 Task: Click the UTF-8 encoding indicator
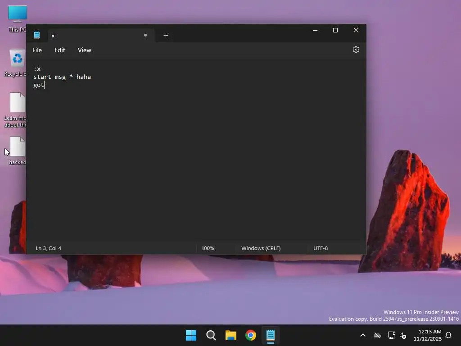321,248
